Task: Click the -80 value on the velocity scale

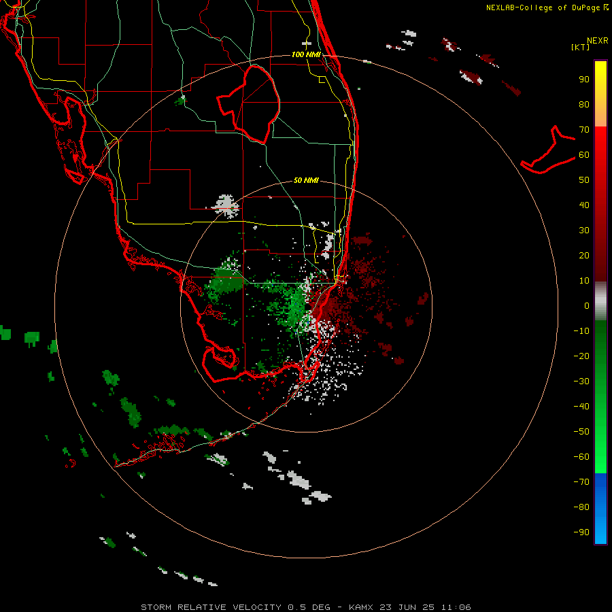Action: 581,507
